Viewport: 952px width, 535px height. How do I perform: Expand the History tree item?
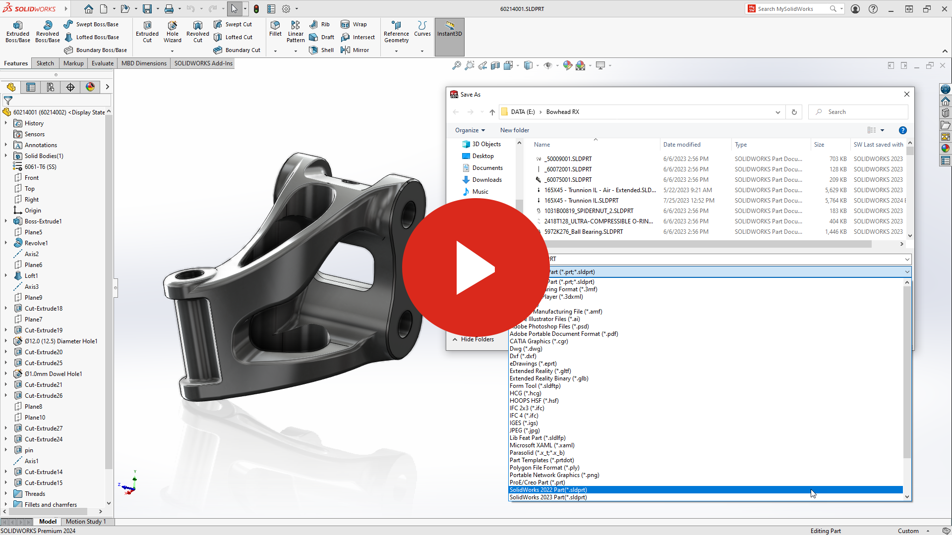point(6,123)
